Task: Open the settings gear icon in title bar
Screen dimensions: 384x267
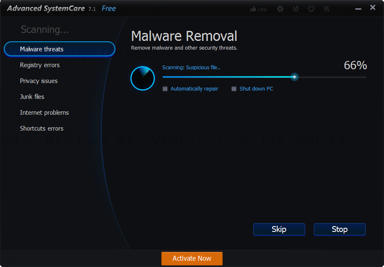Action: 280,9
